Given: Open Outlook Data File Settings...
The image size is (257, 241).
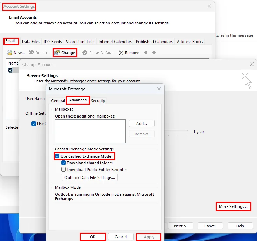Looking at the screenshot, I should click(90, 178).
